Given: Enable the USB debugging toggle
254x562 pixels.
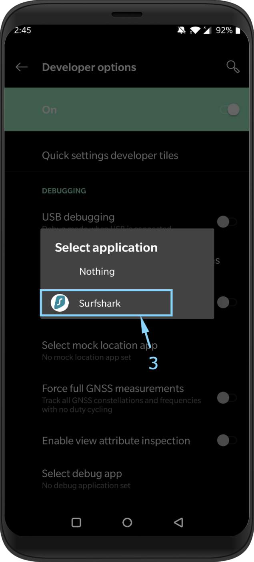Looking at the screenshot, I should click(x=226, y=222).
